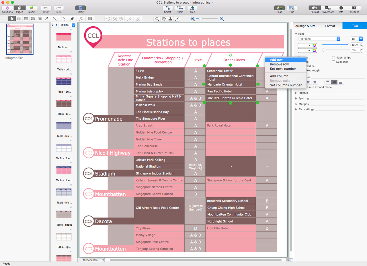
Task: Enable the Subscript checkbox
Action: click(x=333, y=62)
